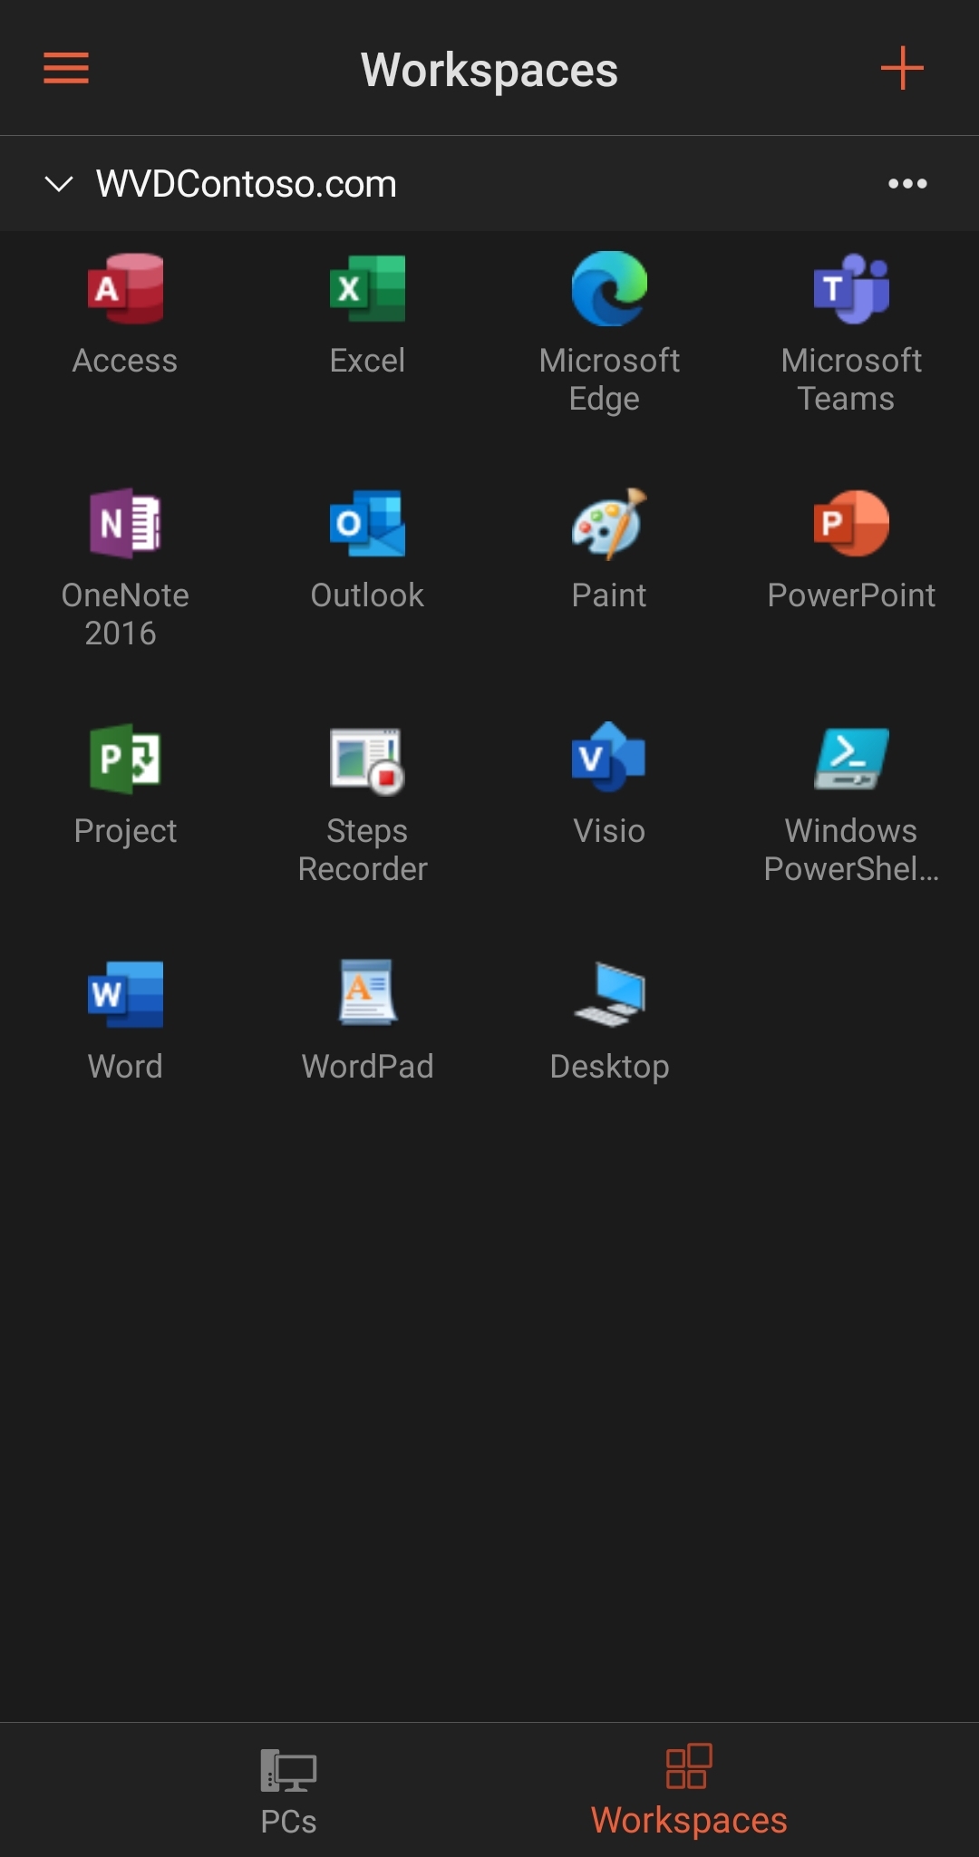Viewport: 979px width, 1857px height.
Task: Open the Paint app icon
Action: pos(609,523)
